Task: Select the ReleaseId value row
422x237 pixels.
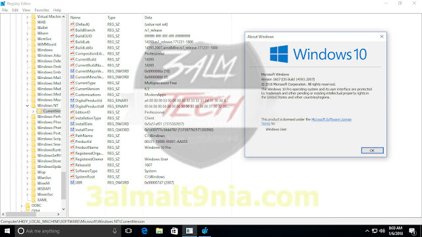Action: (x=150, y=165)
